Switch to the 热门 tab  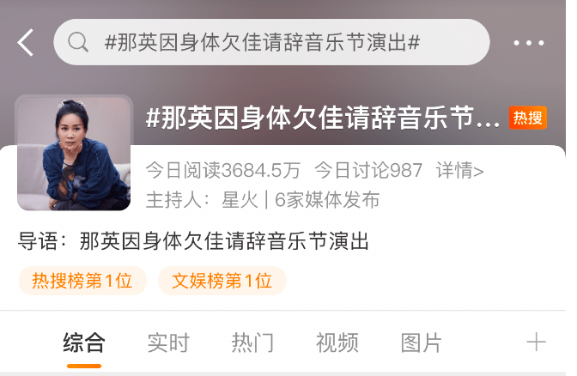252,343
